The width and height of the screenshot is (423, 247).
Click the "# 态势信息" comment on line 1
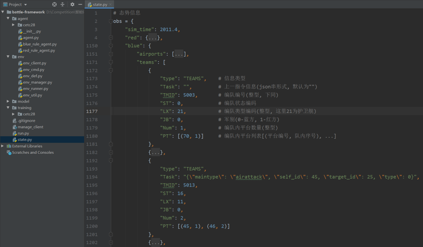pos(127,13)
